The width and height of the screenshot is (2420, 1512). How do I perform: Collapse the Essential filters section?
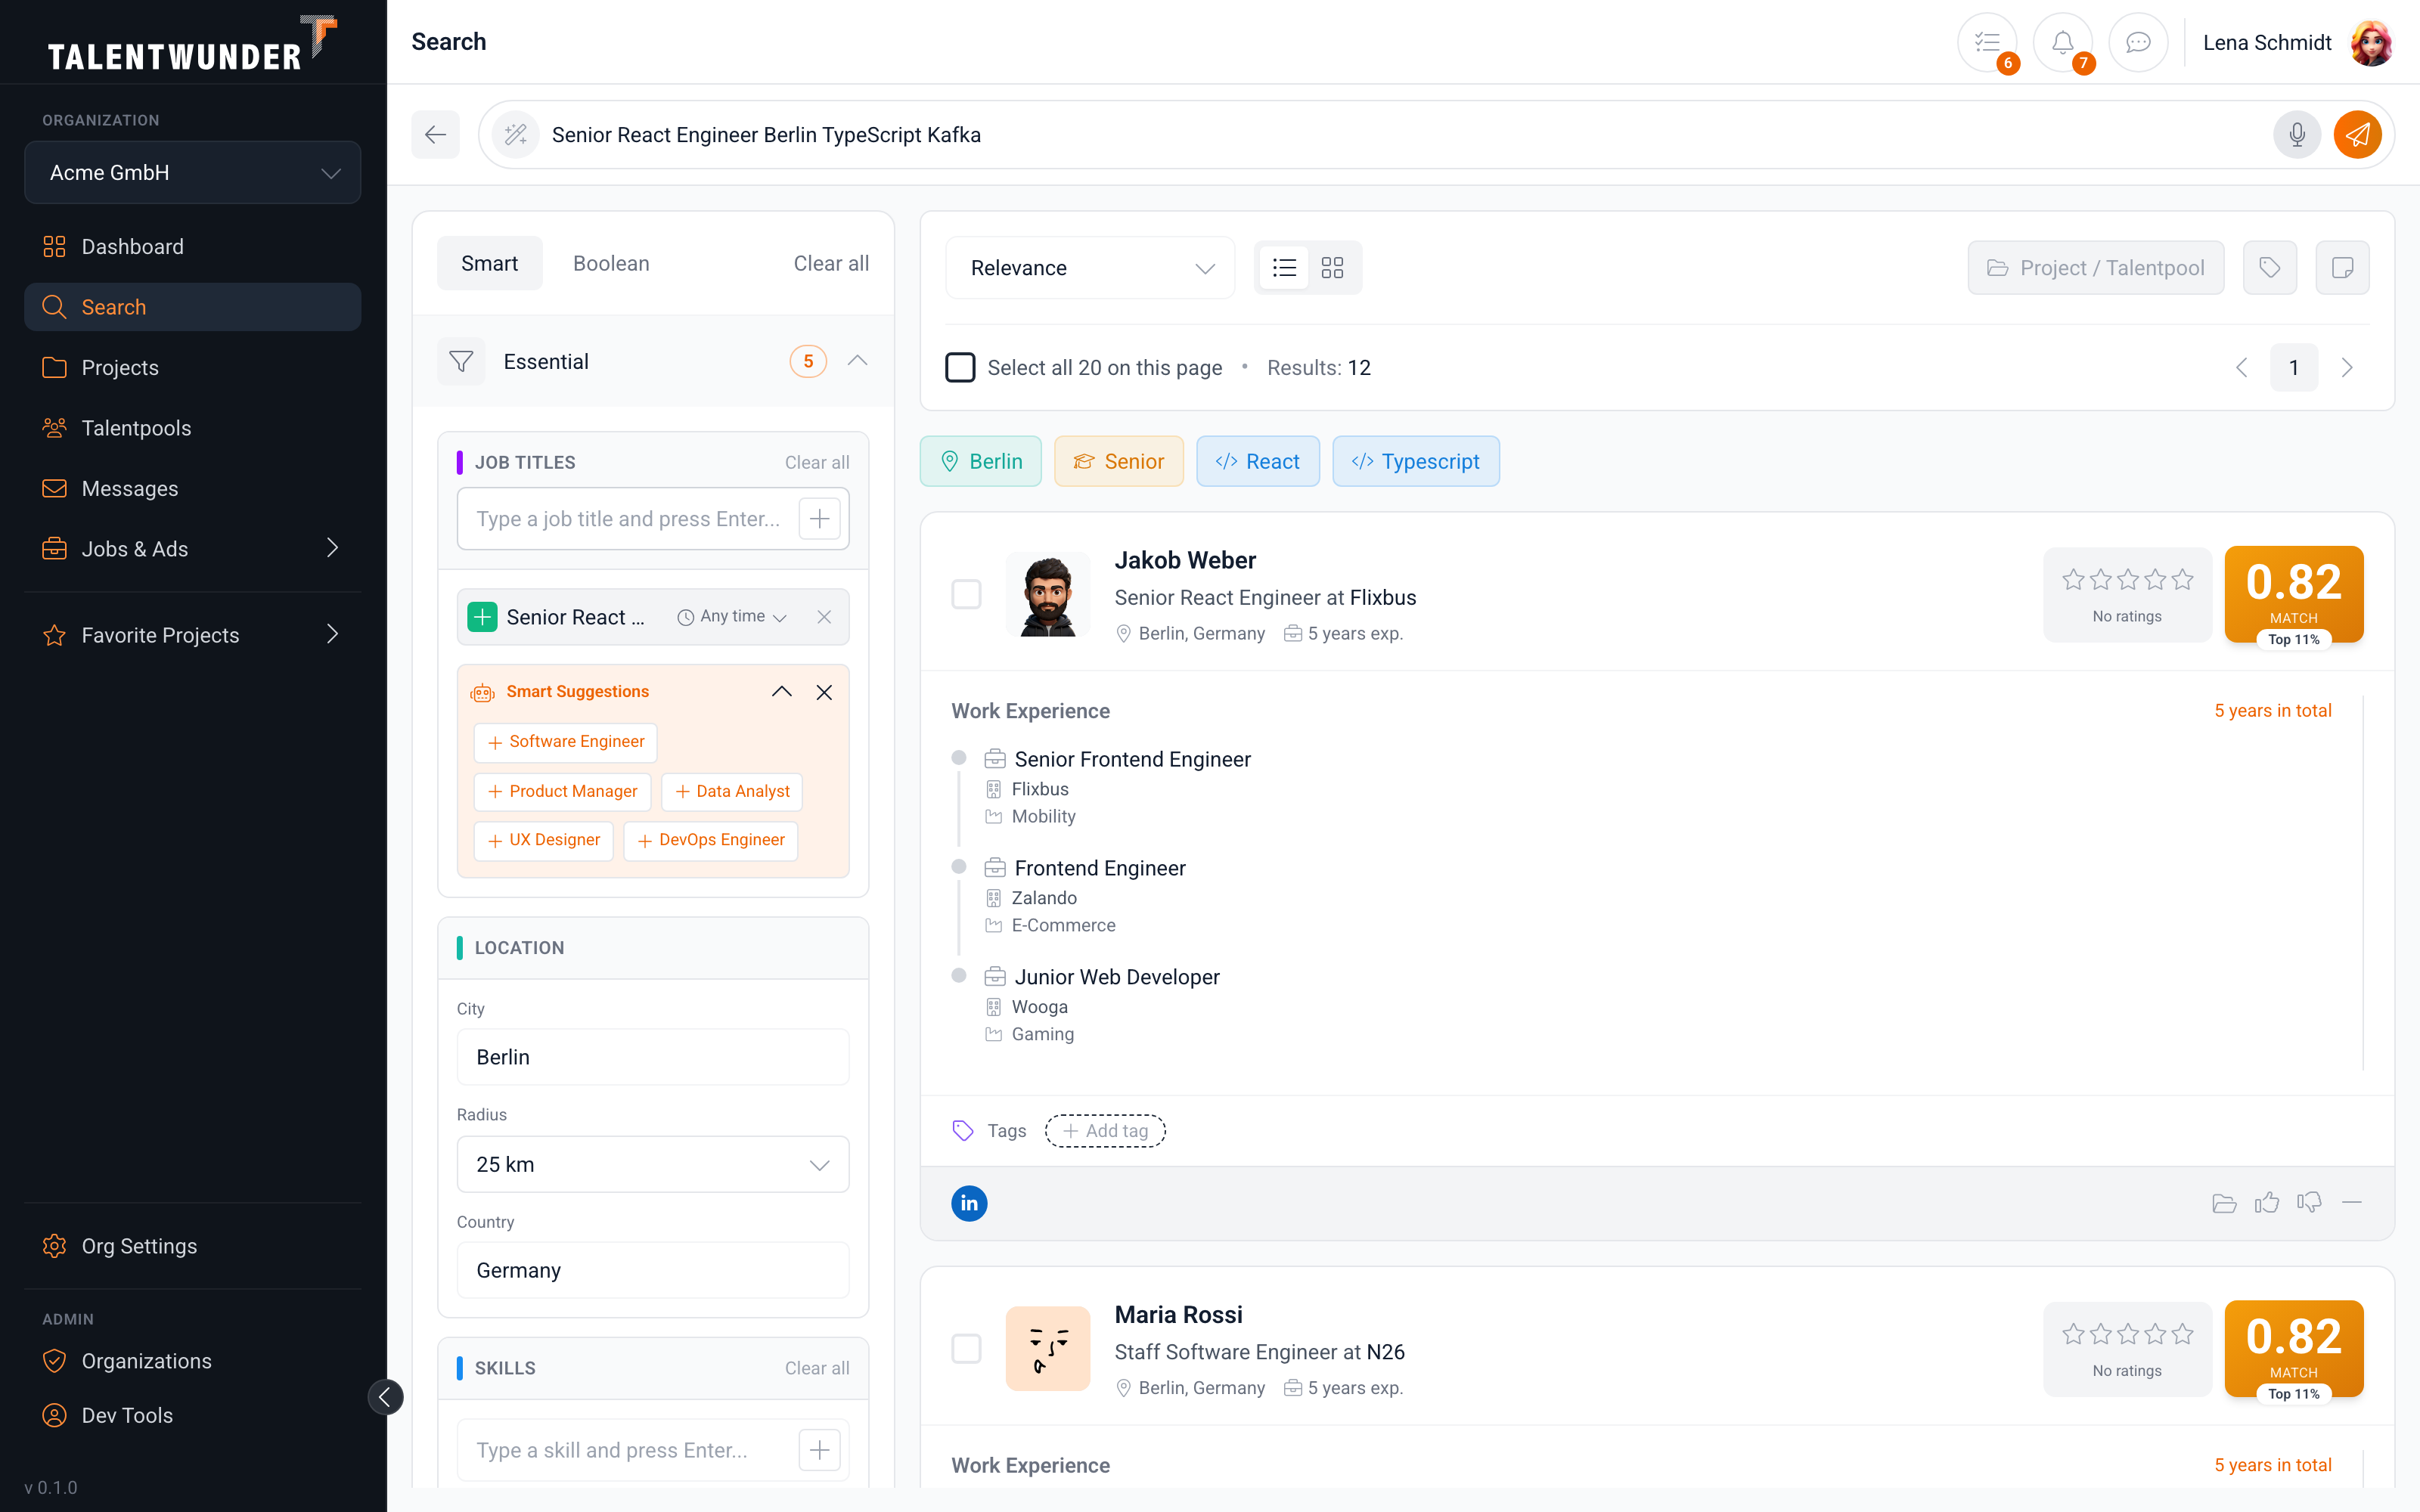[857, 362]
